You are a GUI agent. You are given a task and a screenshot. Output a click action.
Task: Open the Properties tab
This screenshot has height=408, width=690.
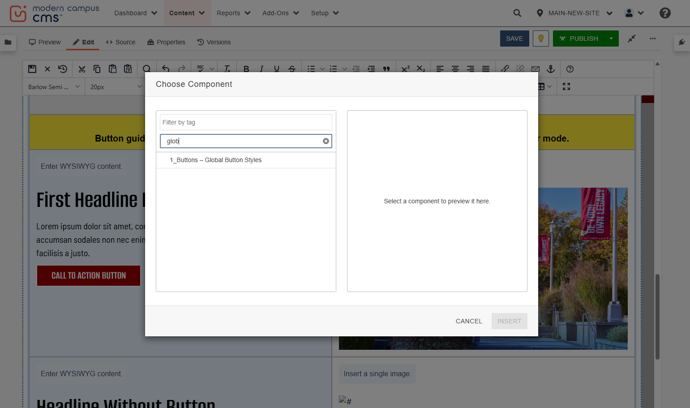pyautogui.click(x=166, y=42)
